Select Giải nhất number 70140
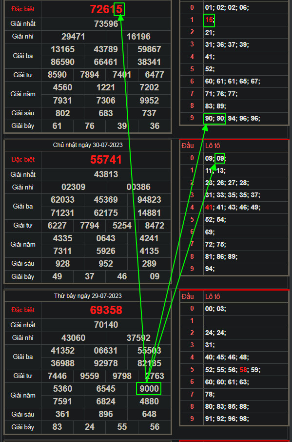This screenshot has width=292, height=442. (x=106, y=325)
